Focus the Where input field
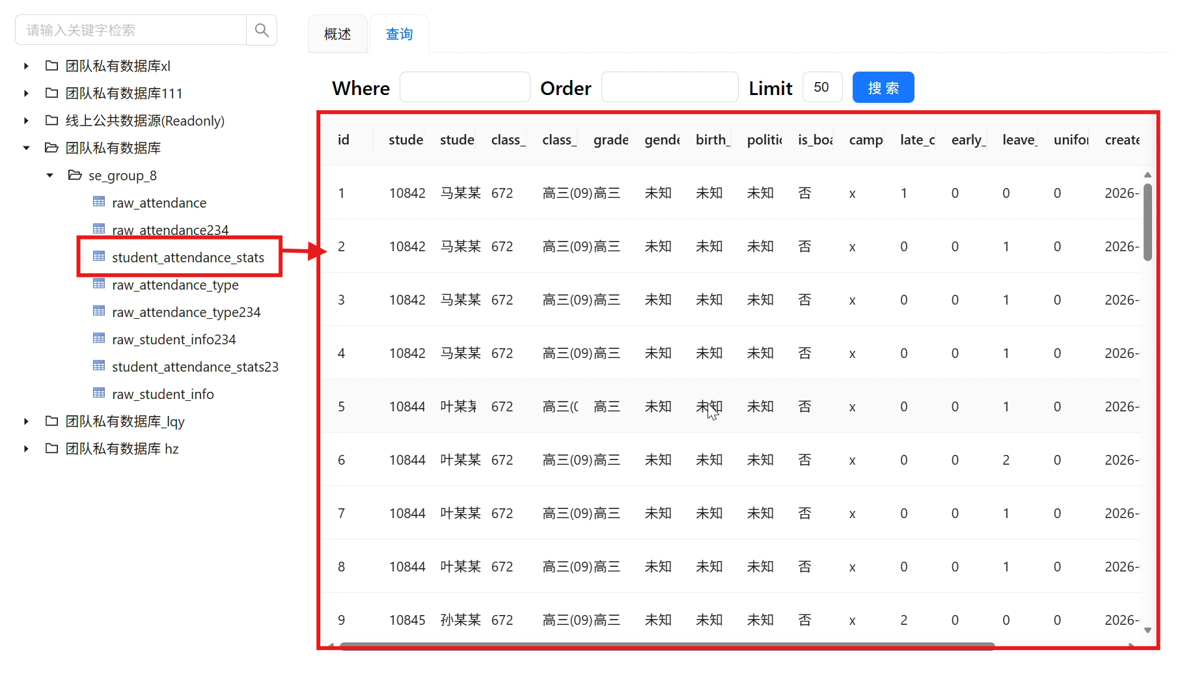The image size is (1182, 686). (465, 87)
